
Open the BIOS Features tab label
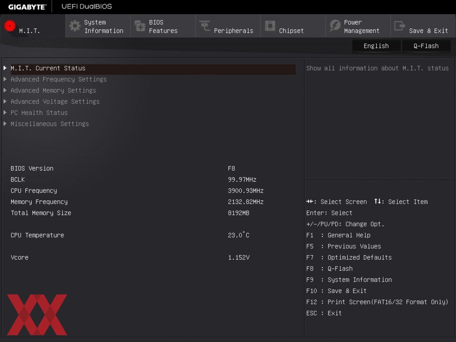[x=163, y=26]
